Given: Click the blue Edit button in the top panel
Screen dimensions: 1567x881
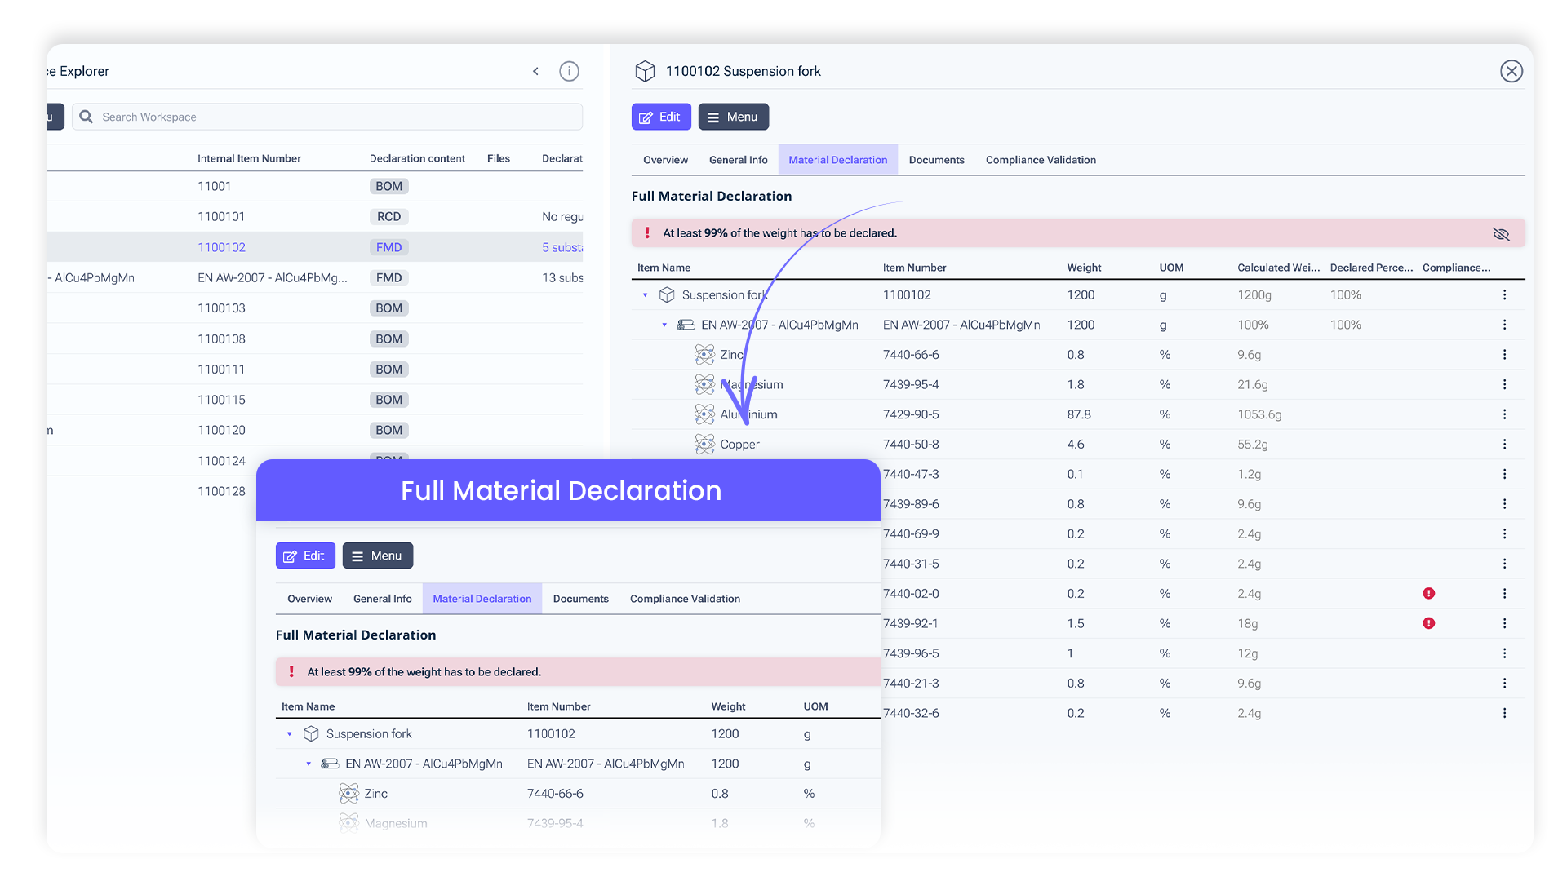Looking at the screenshot, I should tap(660, 117).
